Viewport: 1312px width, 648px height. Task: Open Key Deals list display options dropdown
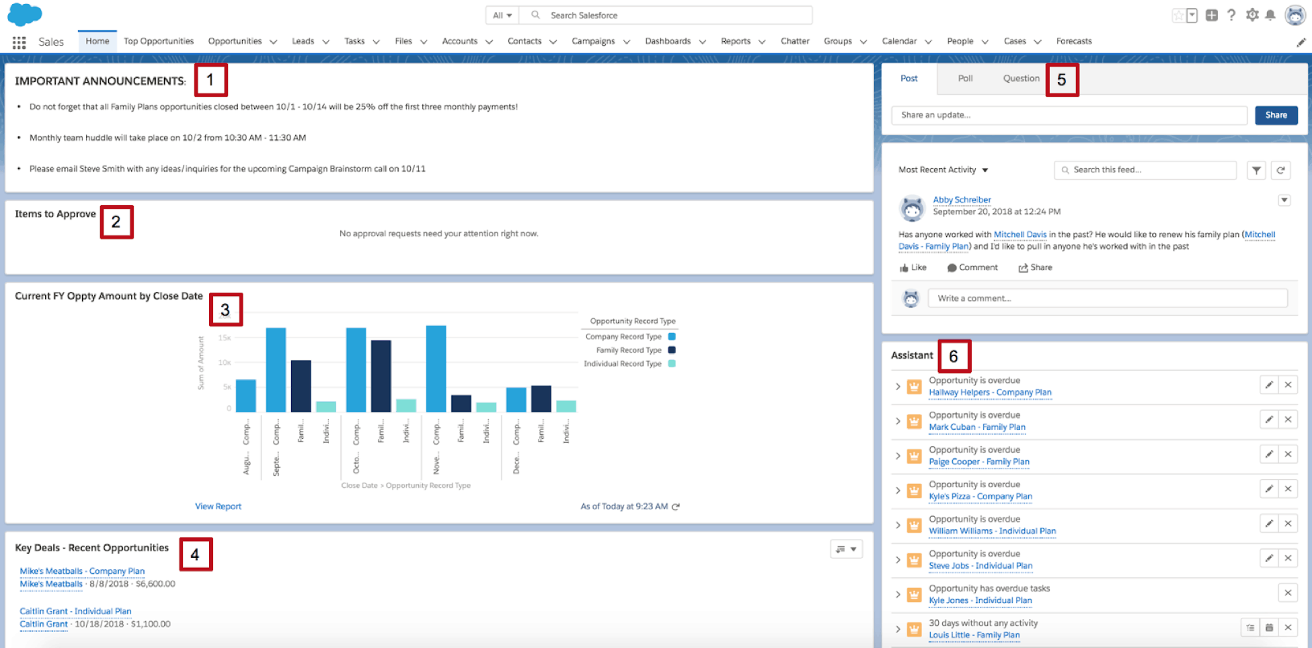pyautogui.click(x=846, y=549)
